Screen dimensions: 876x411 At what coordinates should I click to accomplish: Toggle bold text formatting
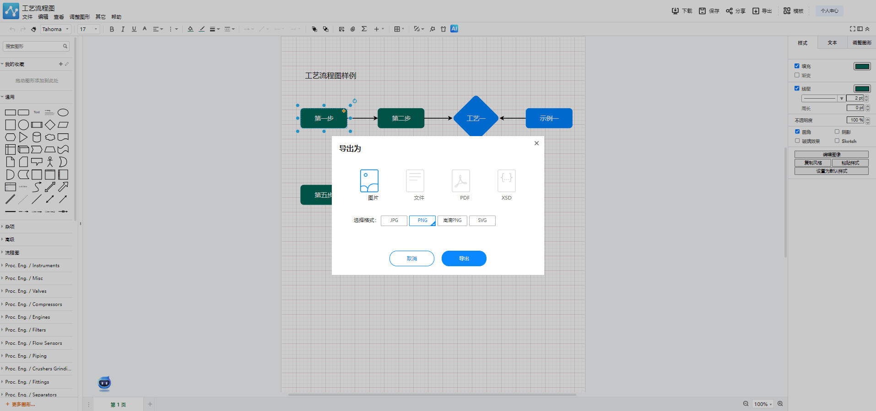[x=112, y=29]
